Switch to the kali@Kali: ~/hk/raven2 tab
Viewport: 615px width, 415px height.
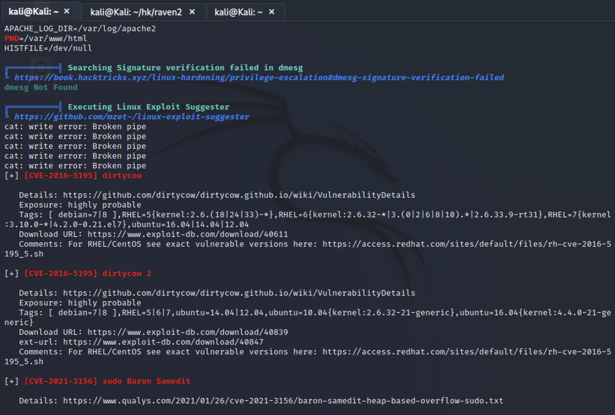pos(136,12)
